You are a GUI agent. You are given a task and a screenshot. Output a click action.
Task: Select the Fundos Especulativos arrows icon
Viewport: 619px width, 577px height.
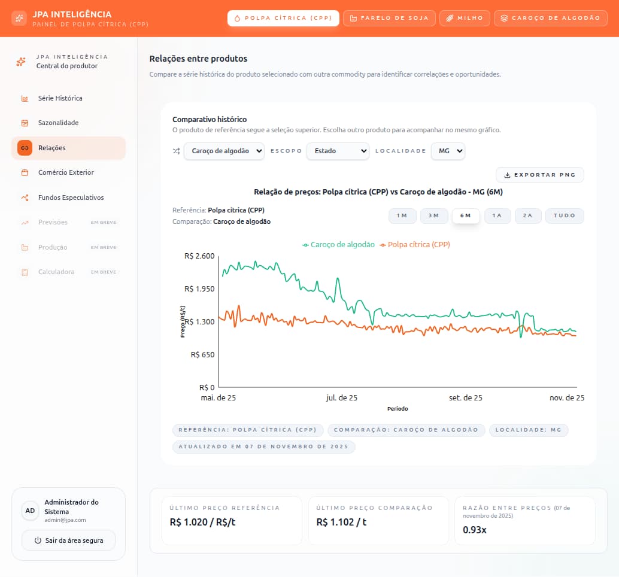pyautogui.click(x=24, y=197)
